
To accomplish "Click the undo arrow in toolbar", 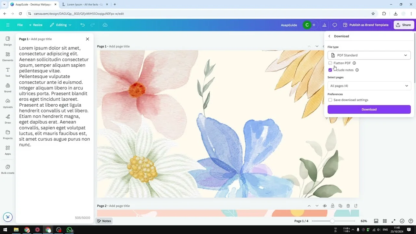I will [83, 25].
